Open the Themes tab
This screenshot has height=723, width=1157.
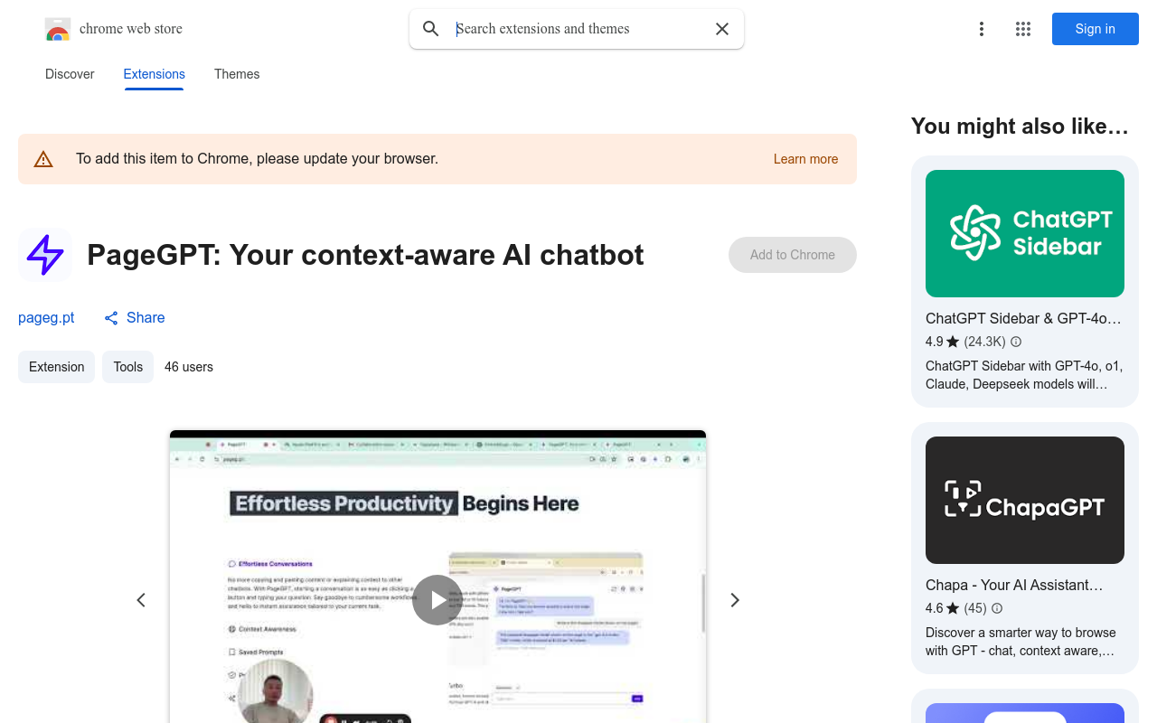point(237,74)
